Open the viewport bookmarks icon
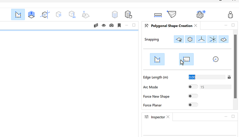The width and height of the screenshot is (239, 137). click(x=119, y=25)
